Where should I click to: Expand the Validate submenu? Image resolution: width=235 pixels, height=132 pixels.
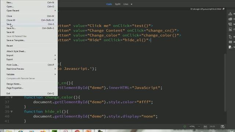tap(29, 74)
